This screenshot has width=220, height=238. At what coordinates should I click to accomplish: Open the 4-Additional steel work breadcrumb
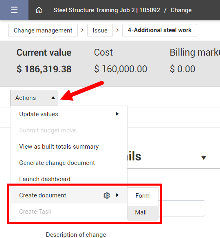pos(160,30)
